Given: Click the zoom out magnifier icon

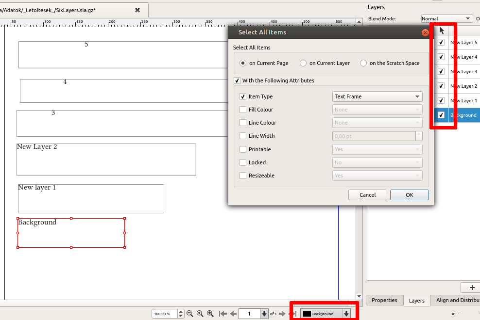Looking at the screenshot, I should [x=190, y=314].
